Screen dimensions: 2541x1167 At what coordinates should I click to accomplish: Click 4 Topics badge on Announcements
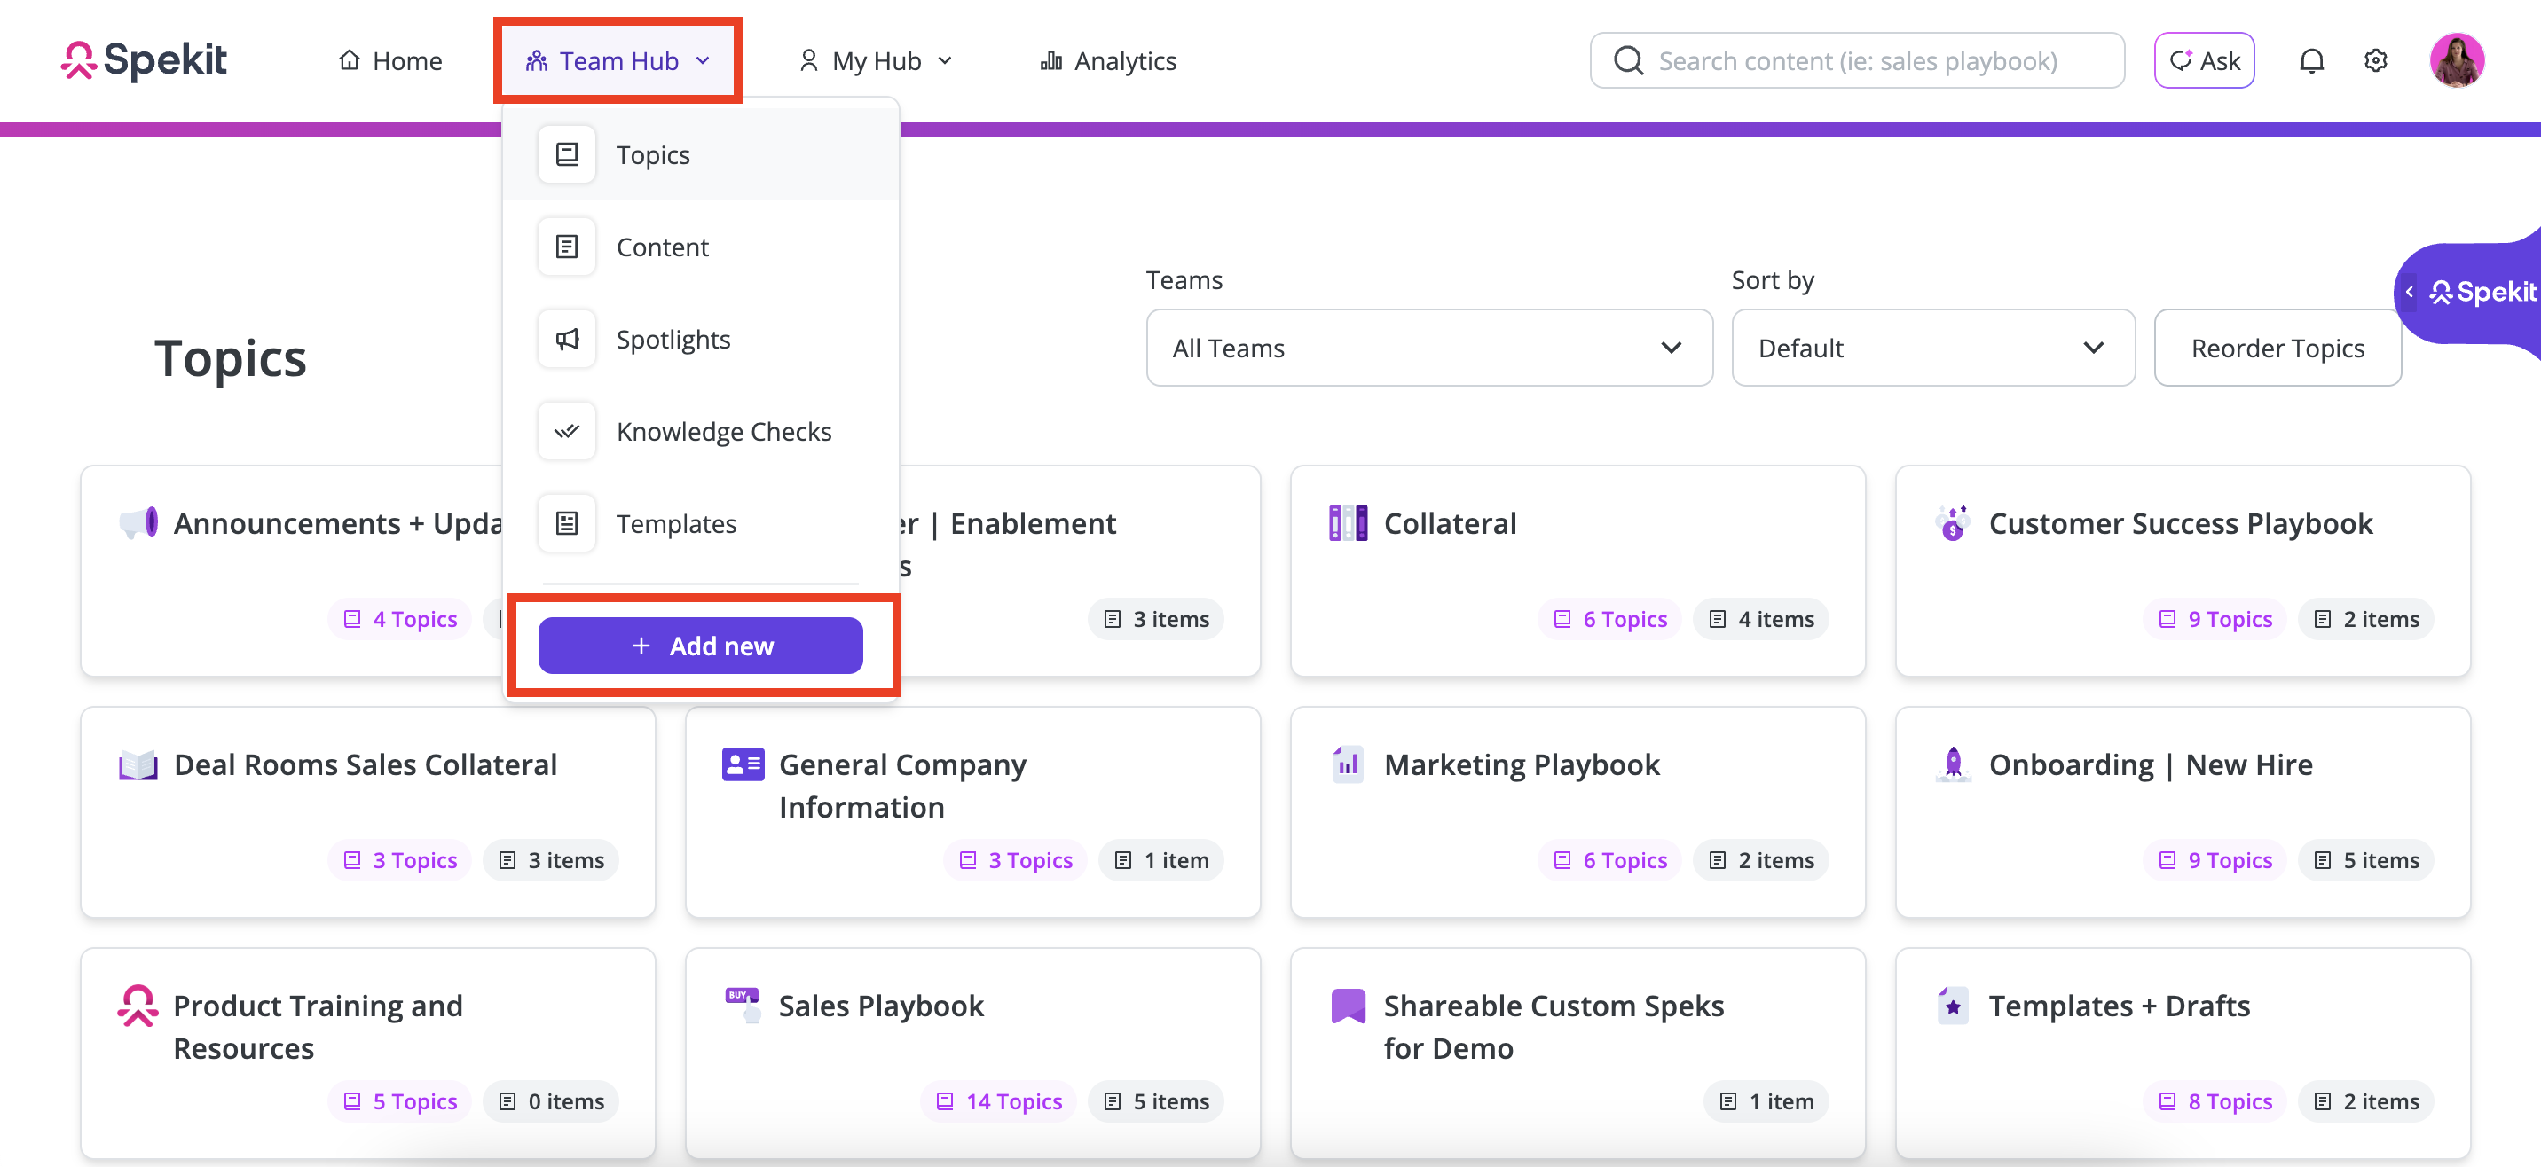[x=399, y=619]
